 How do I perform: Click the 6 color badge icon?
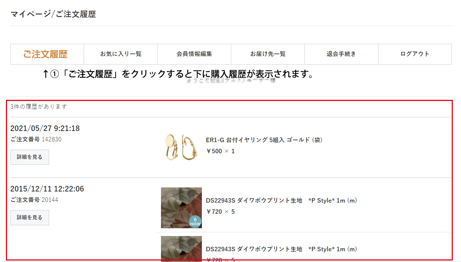pos(195,222)
